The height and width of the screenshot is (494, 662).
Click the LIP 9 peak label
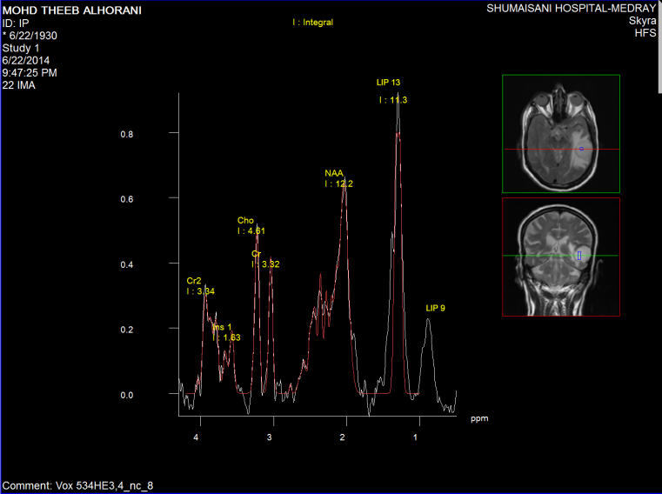(436, 309)
